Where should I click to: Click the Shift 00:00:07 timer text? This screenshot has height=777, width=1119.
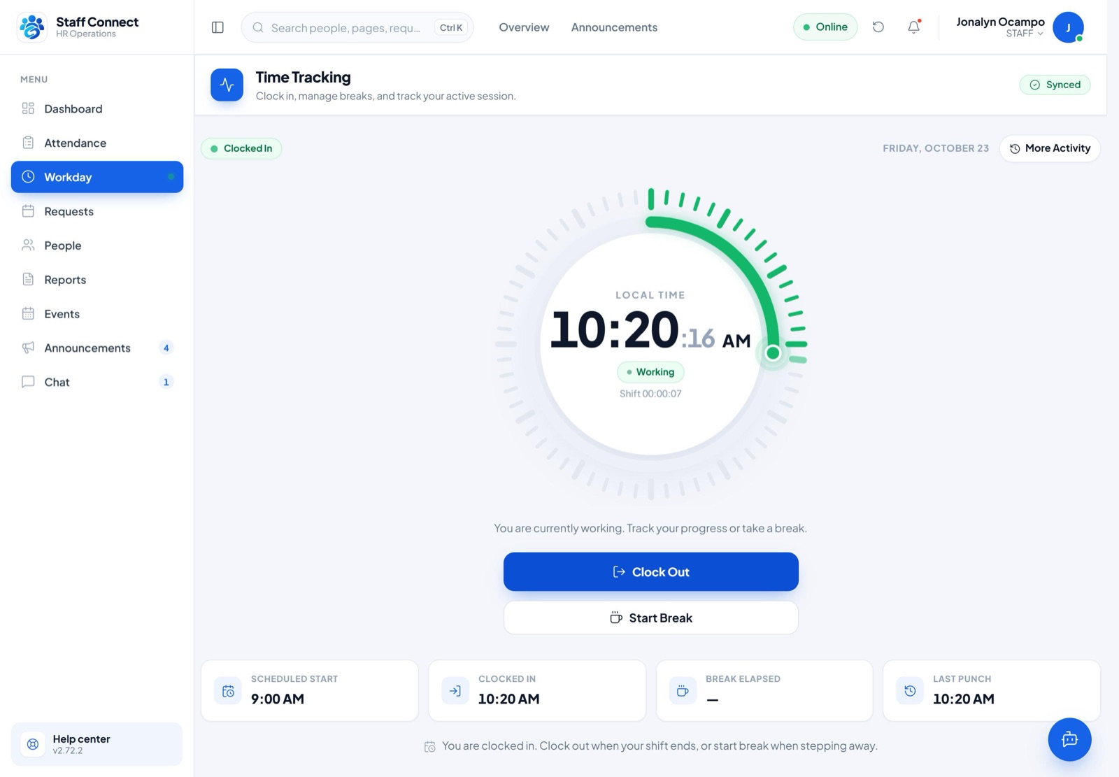[650, 394]
